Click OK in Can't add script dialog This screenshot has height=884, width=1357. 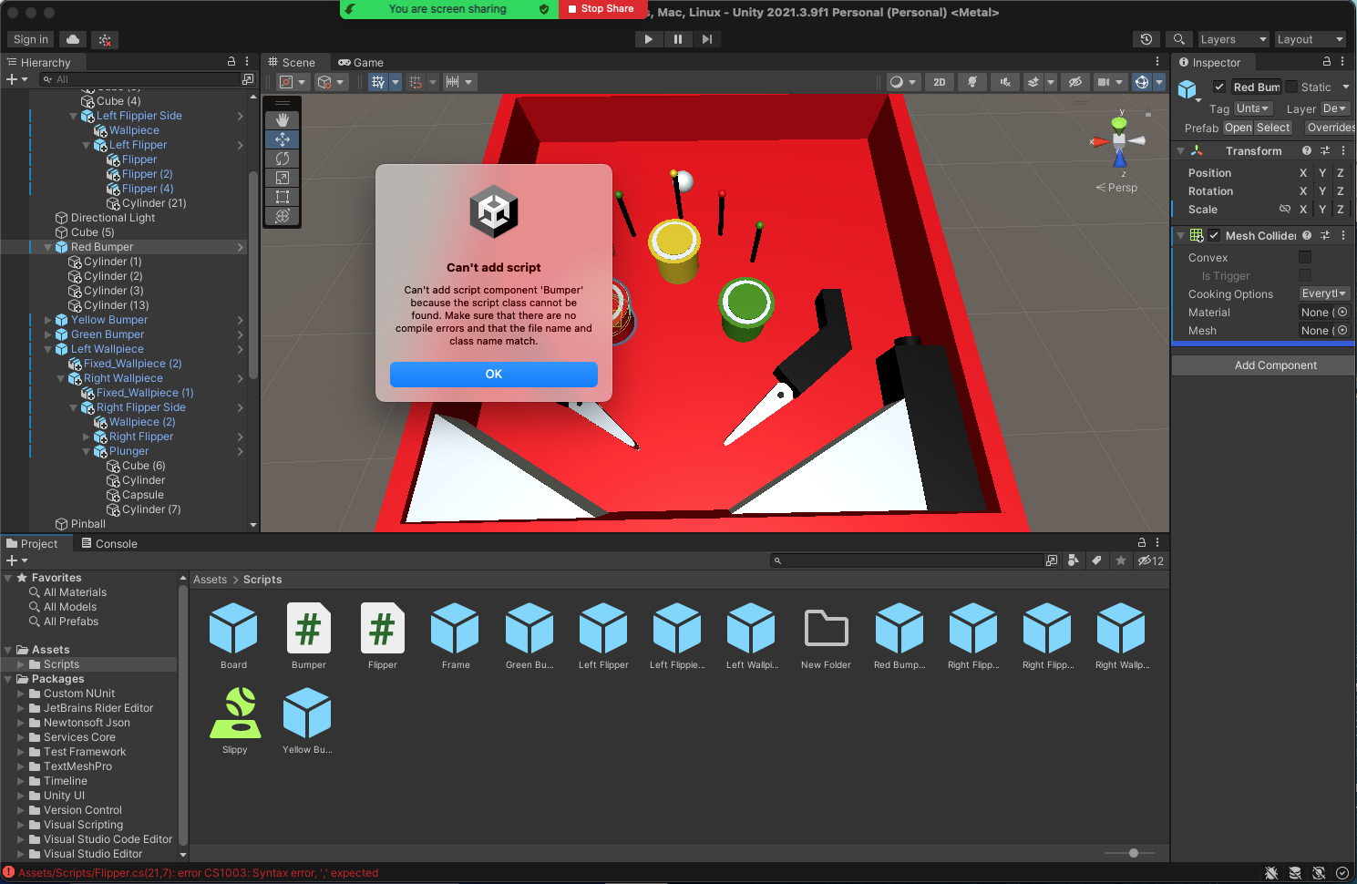tap(493, 375)
